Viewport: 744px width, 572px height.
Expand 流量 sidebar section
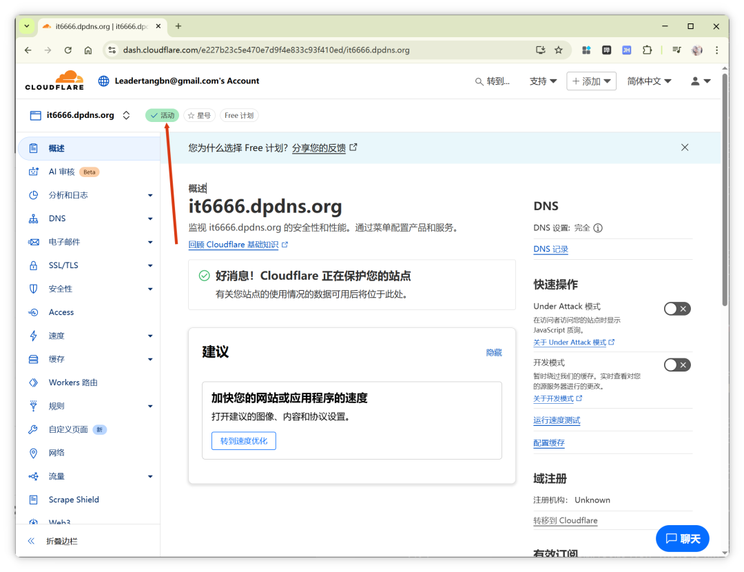[x=150, y=477]
